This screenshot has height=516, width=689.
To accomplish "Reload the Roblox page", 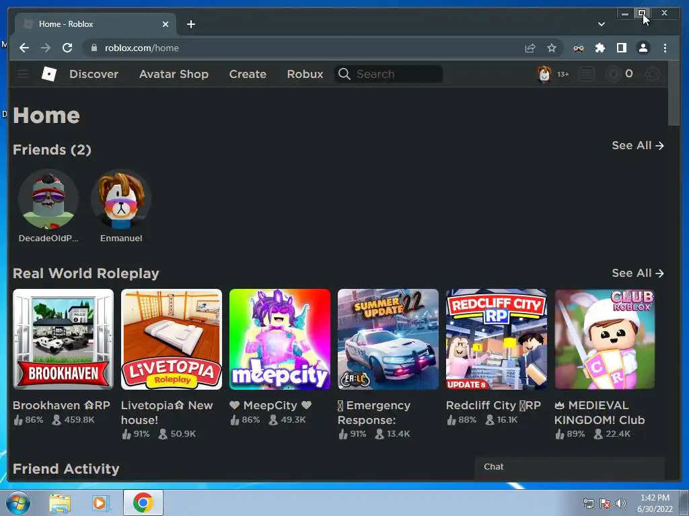I will coord(67,48).
